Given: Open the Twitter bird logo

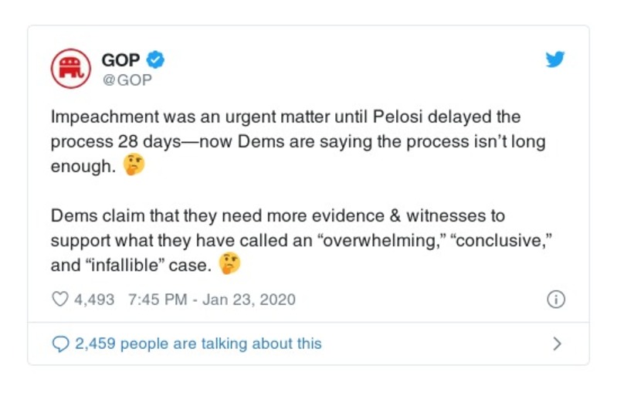Looking at the screenshot, I should pyautogui.click(x=555, y=59).
